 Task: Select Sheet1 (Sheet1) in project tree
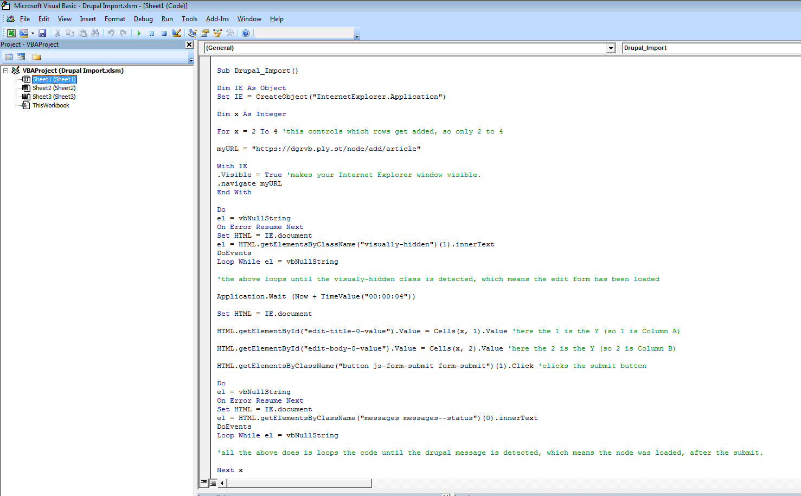pyautogui.click(x=54, y=79)
